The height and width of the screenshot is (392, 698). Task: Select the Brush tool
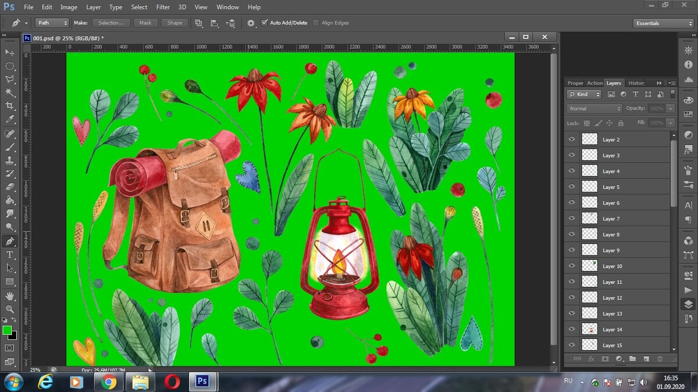click(10, 148)
